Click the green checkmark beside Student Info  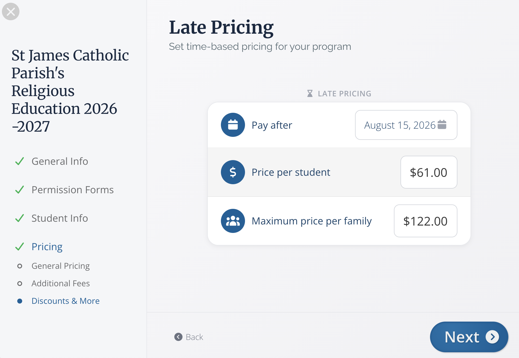coord(19,218)
